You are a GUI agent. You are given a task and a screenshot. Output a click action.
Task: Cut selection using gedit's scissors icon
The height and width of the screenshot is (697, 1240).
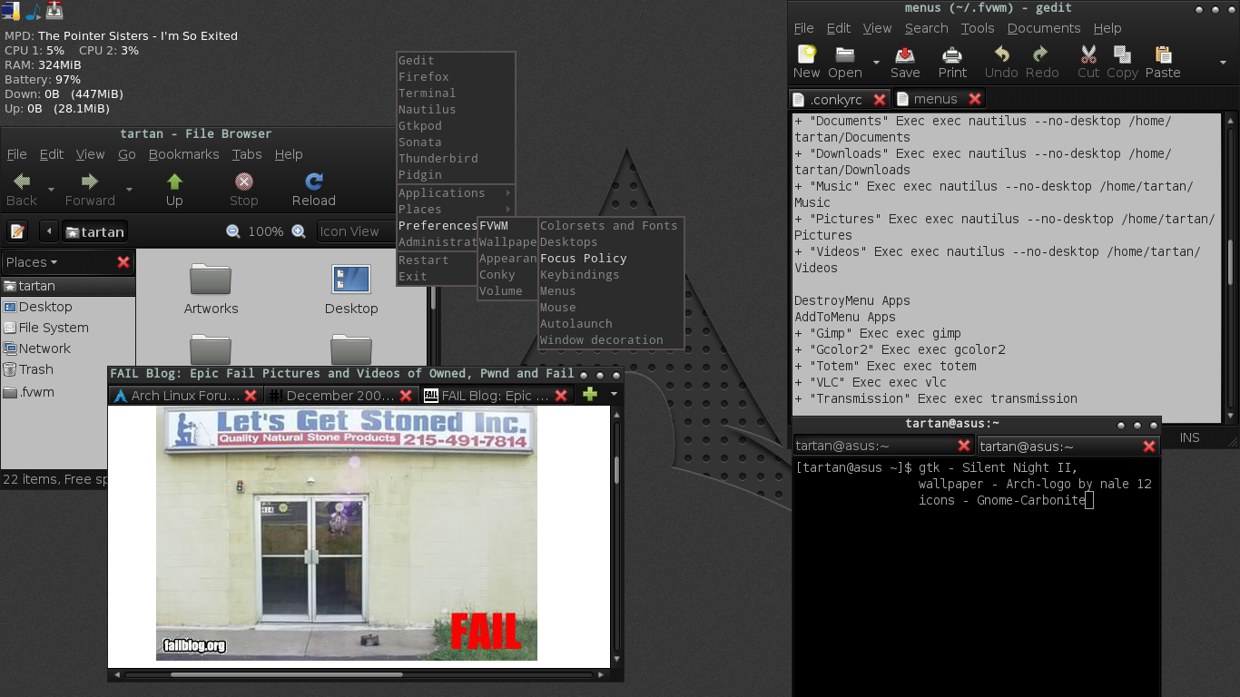tap(1088, 63)
